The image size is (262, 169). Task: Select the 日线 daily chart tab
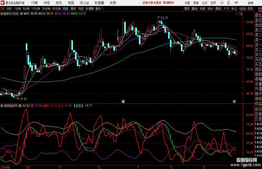65,9
